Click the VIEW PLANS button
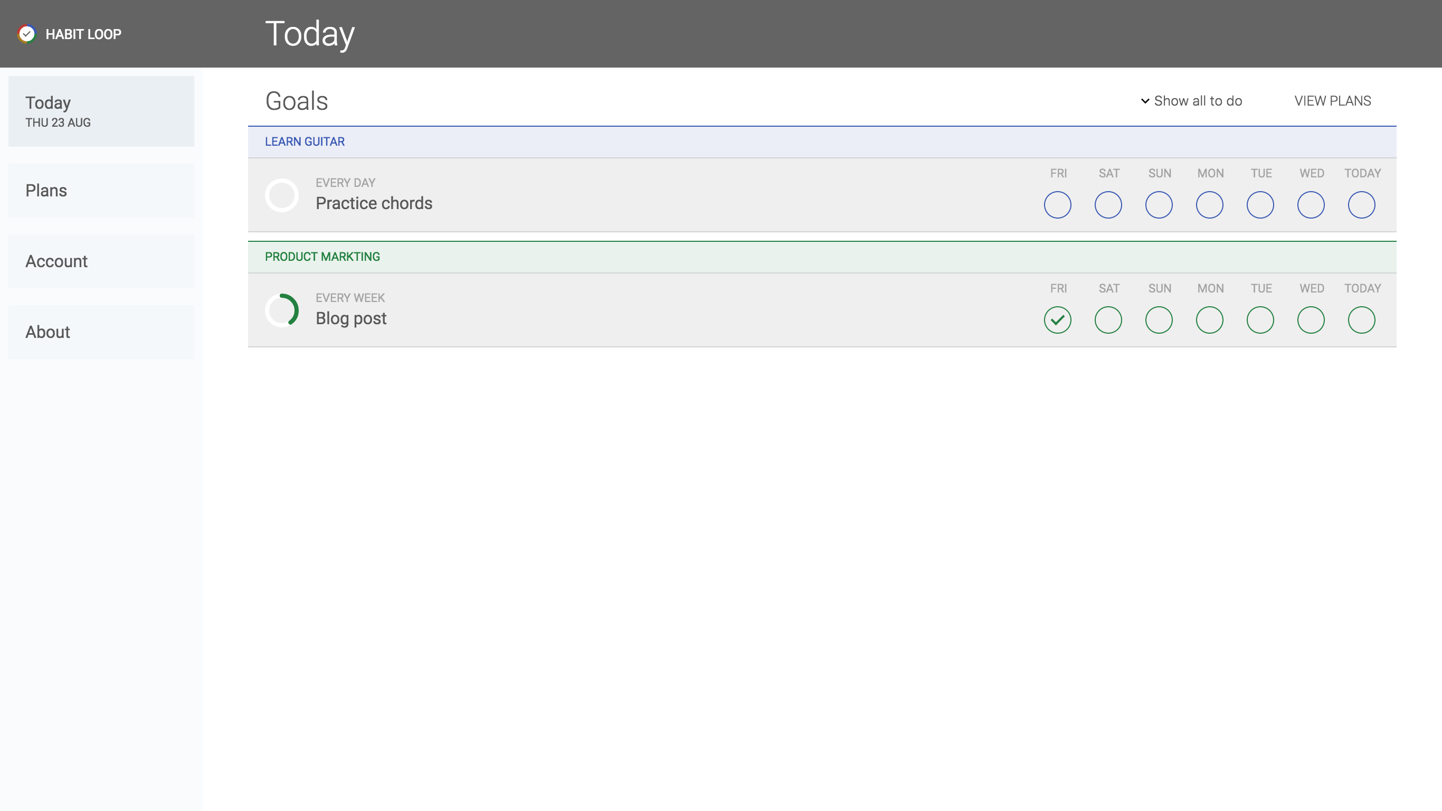Viewport: 1442px width, 811px height. (1332, 101)
